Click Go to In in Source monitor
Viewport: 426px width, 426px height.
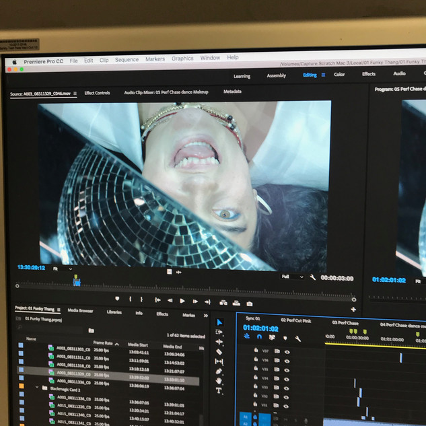(x=157, y=300)
